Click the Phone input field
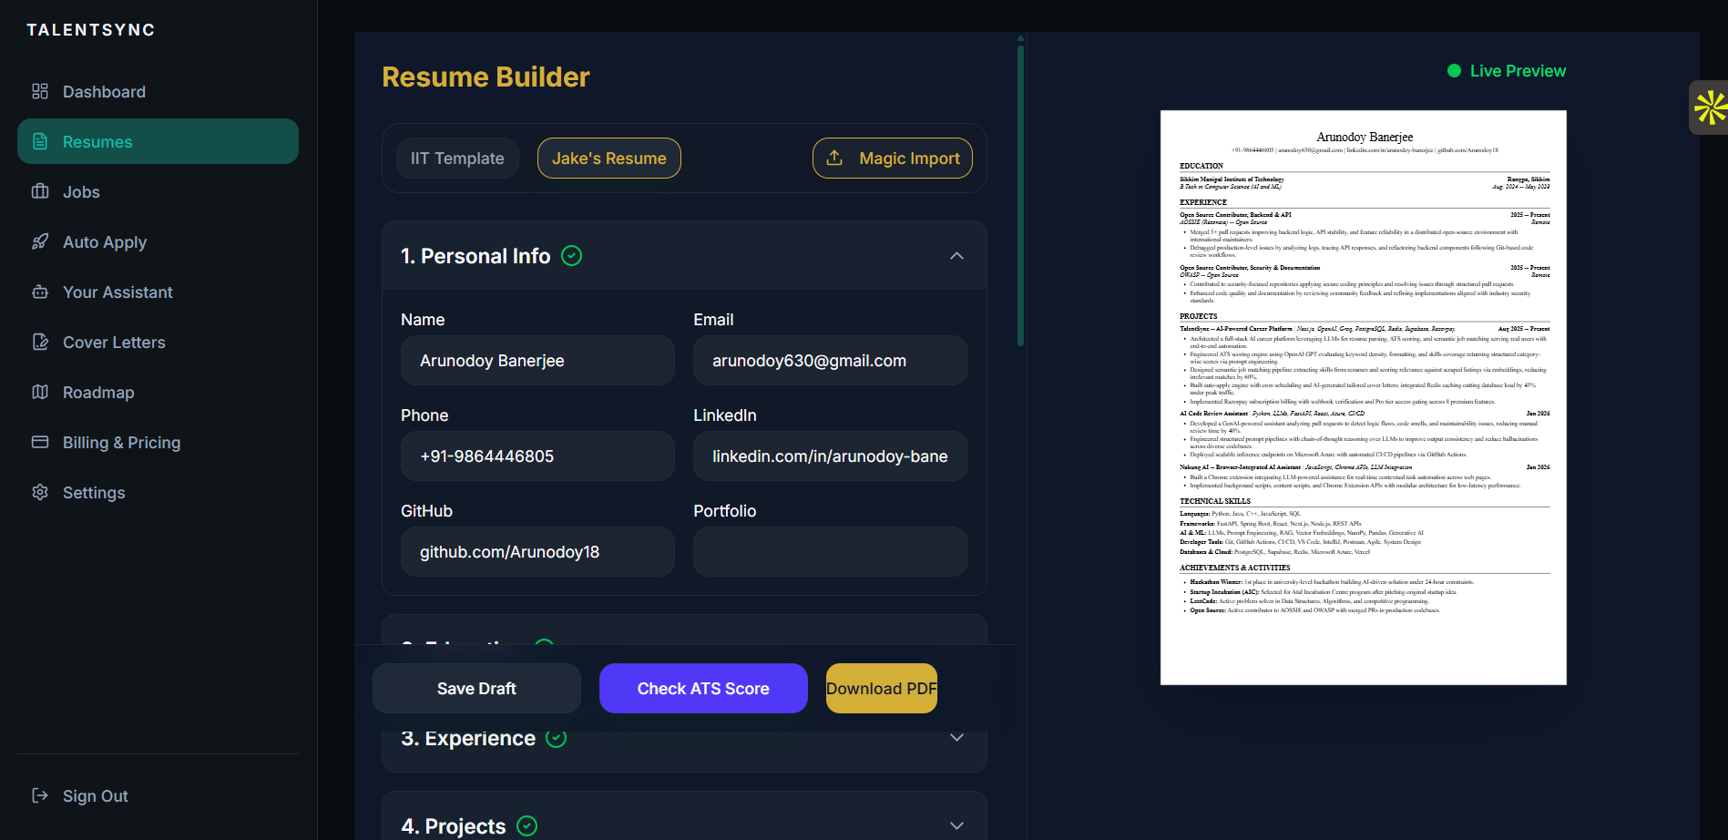The image size is (1728, 840). [x=537, y=456]
